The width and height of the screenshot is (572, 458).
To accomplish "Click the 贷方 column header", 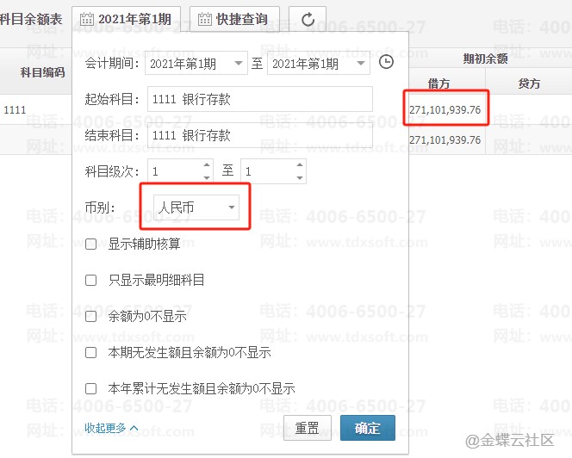I will pyautogui.click(x=529, y=84).
